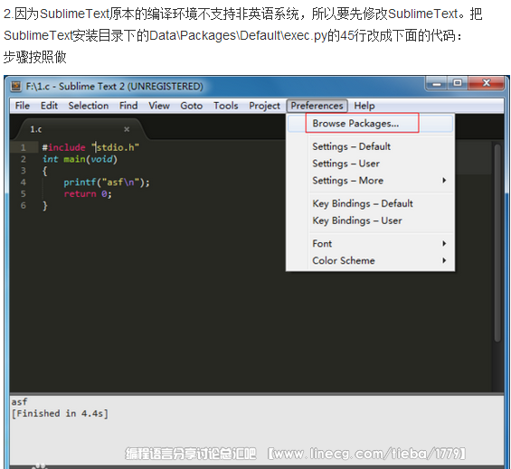Click the 'return 0;' code line
The height and width of the screenshot is (469, 511).
[x=88, y=194]
